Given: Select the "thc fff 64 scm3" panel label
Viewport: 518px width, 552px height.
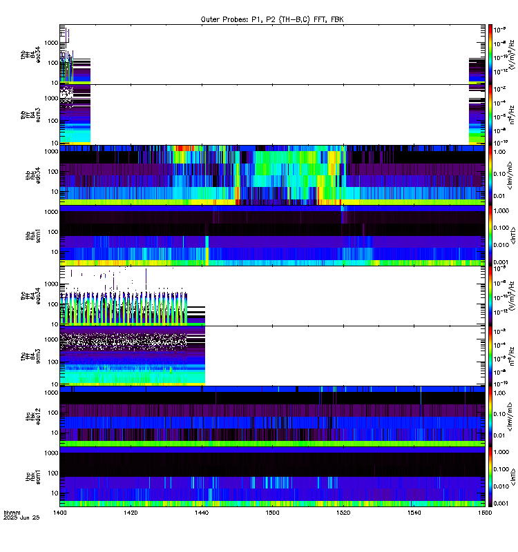Looking at the screenshot, I should [30, 356].
